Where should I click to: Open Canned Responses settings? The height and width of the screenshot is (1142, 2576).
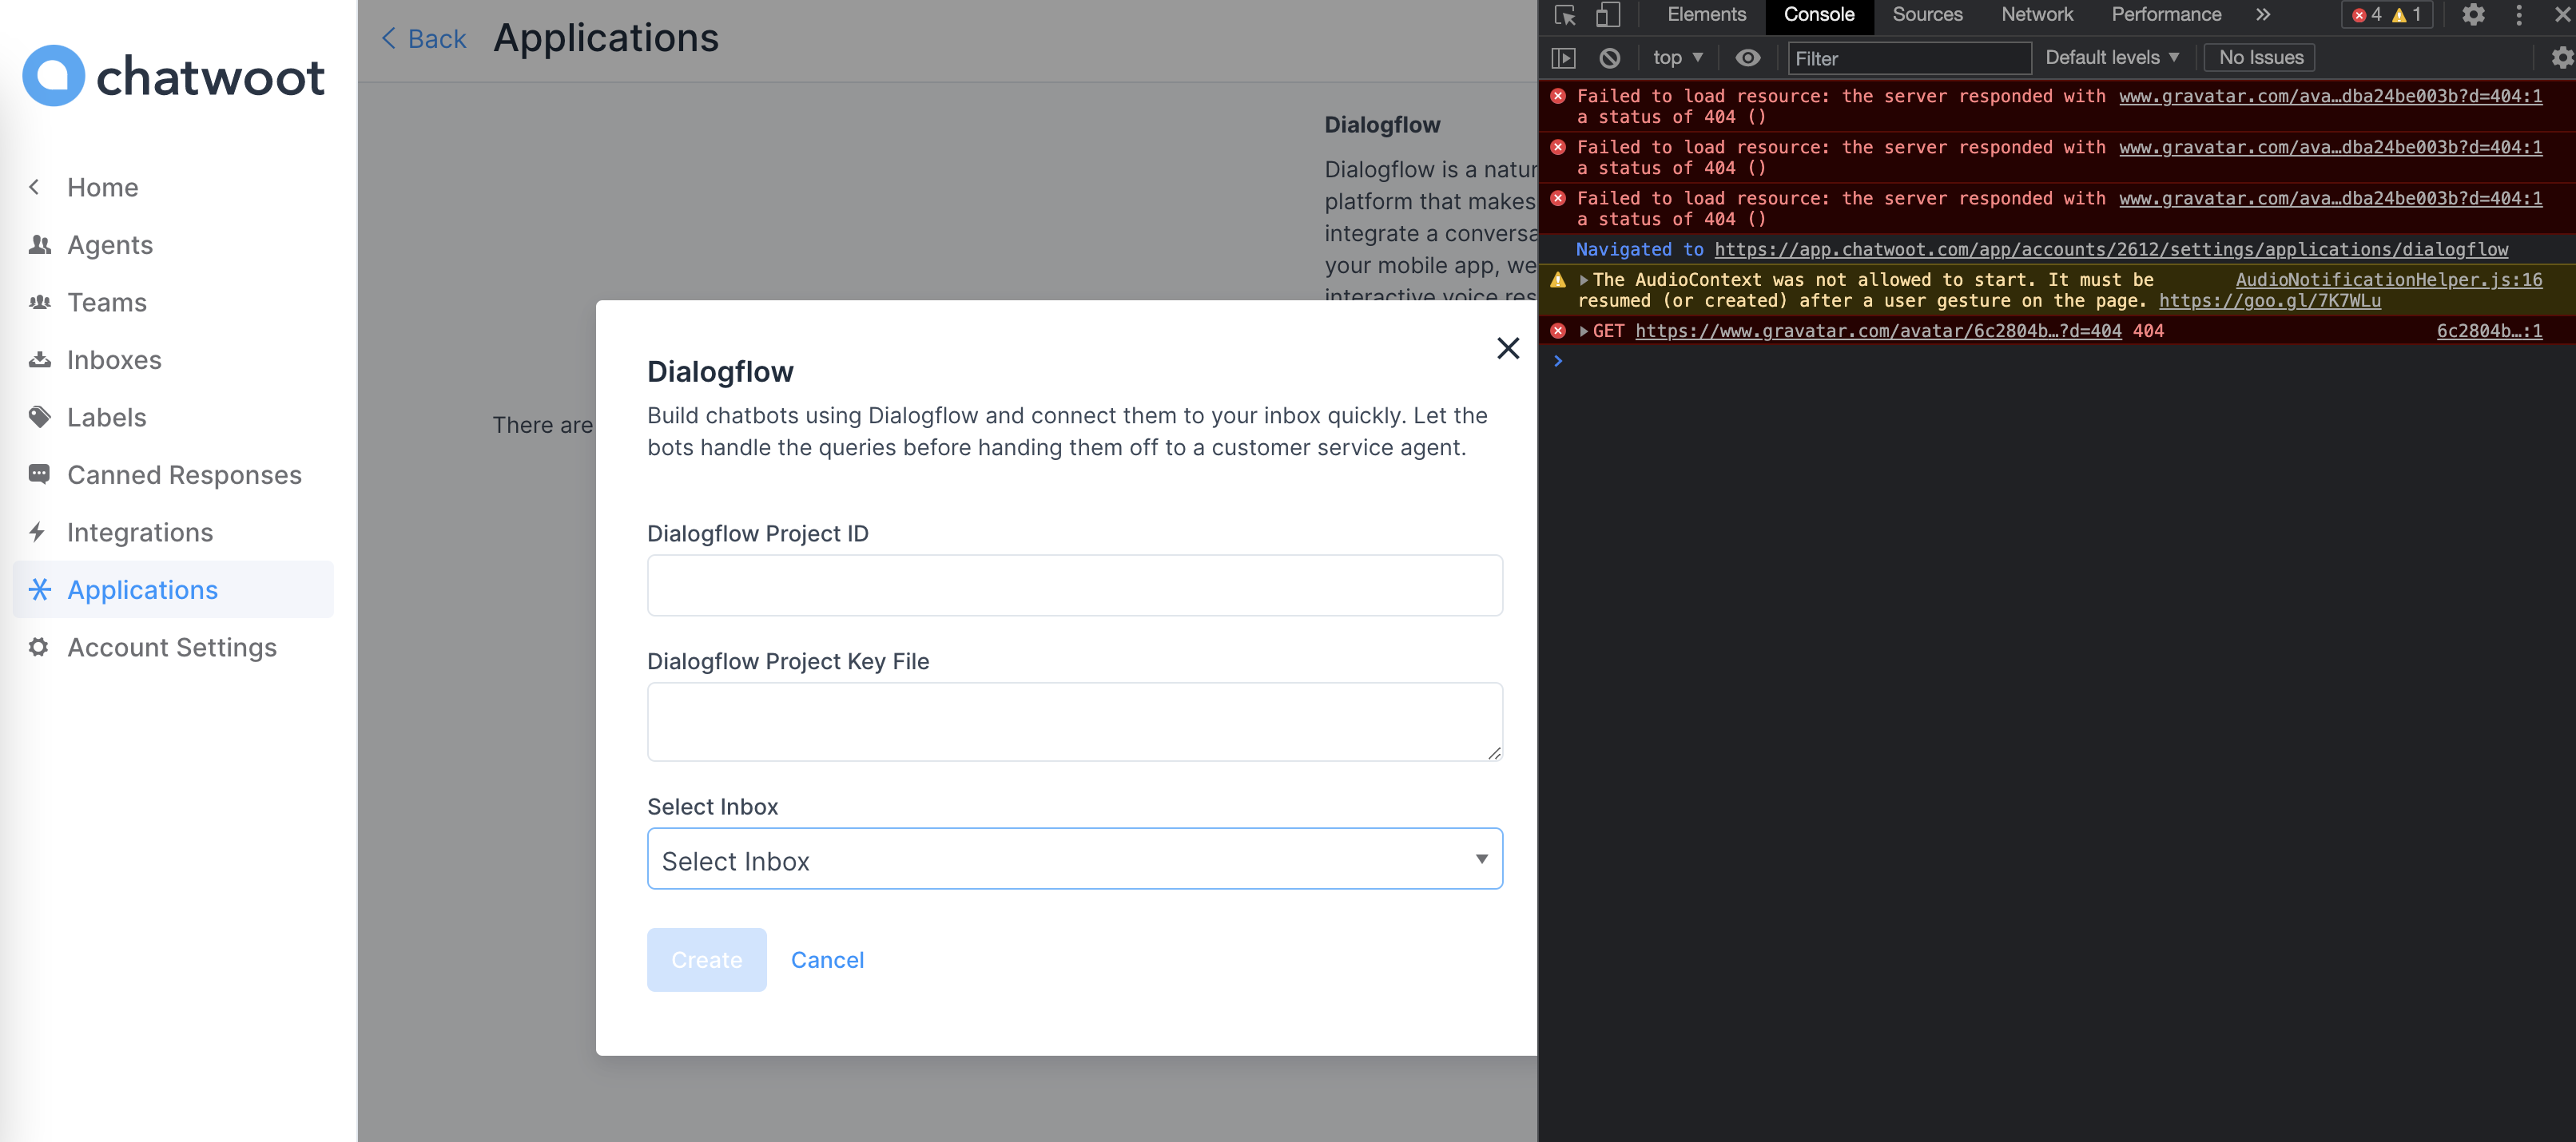(x=184, y=474)
